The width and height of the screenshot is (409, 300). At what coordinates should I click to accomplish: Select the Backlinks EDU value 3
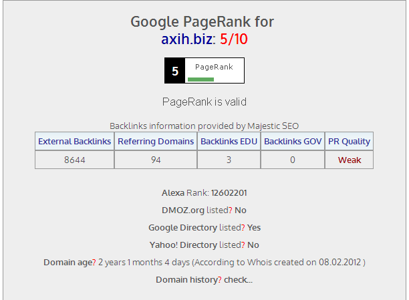(229, 160)
